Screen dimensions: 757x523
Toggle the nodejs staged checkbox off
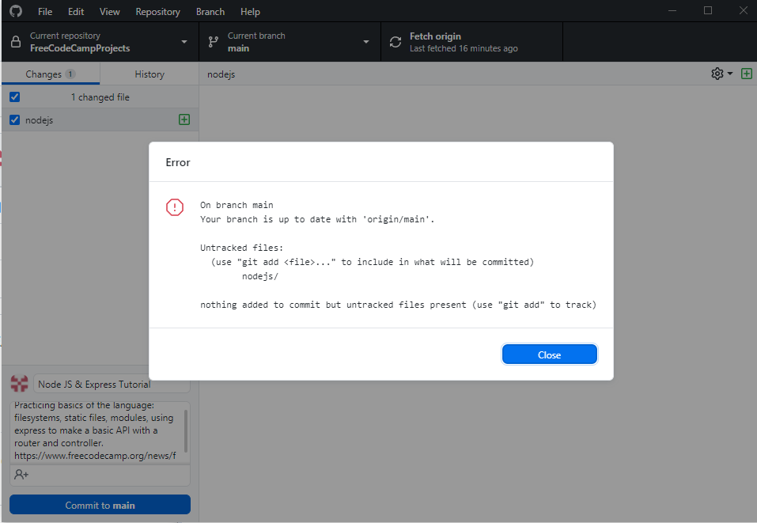coord(14,119)
